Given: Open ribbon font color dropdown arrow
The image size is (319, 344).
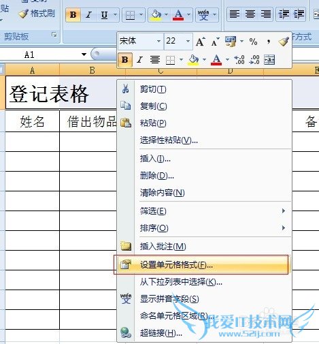Looking at the screenshot, I should click(x=188, y=15).
